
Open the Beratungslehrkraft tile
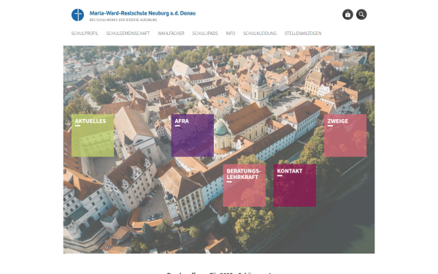pyautogui.click(x=244, y=186)
